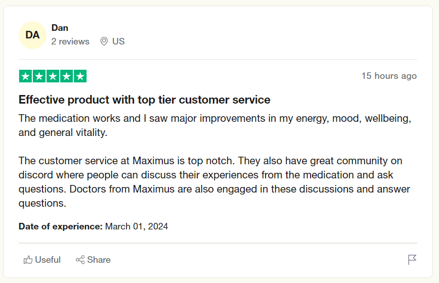The width and height of the screenshot is (439, 283).
Task: Click the first green star in the rating
Action: (25, 76)
